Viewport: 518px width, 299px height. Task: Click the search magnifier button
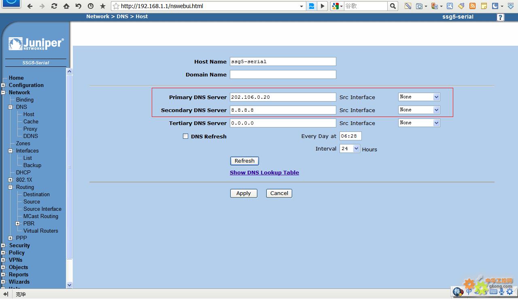point(393,6)
